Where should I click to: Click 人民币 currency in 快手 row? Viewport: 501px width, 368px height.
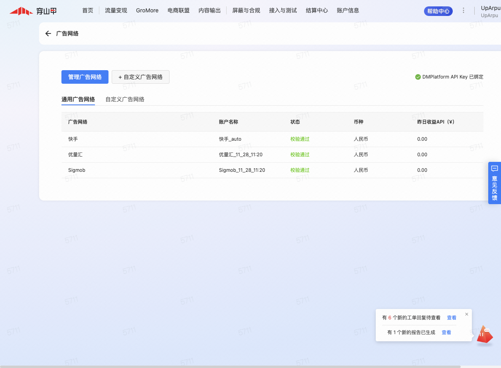[361, 139]
